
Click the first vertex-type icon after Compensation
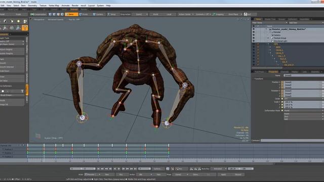[x=50, y=14]
